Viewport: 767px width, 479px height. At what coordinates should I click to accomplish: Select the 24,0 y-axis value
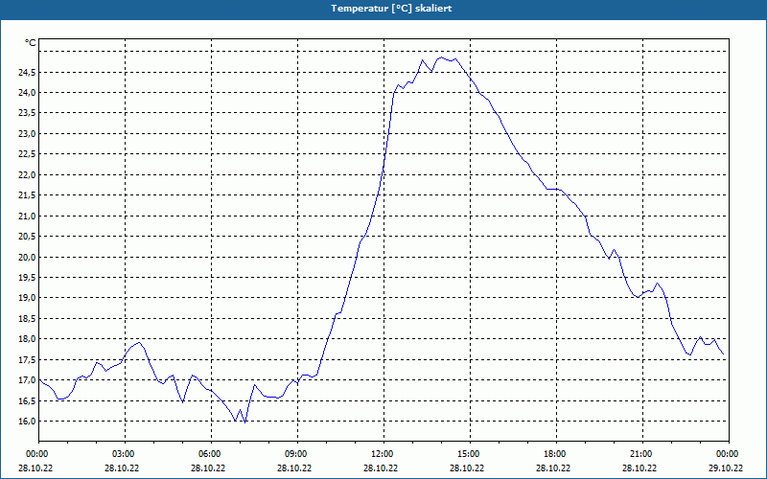(x=27, y=93)
